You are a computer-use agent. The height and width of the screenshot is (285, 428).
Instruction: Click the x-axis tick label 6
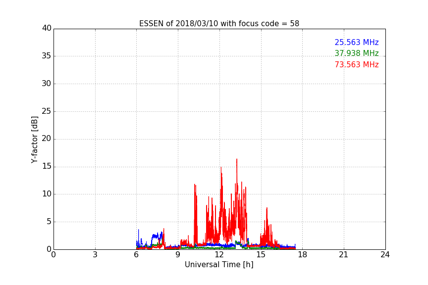click(x=136, y=255)
